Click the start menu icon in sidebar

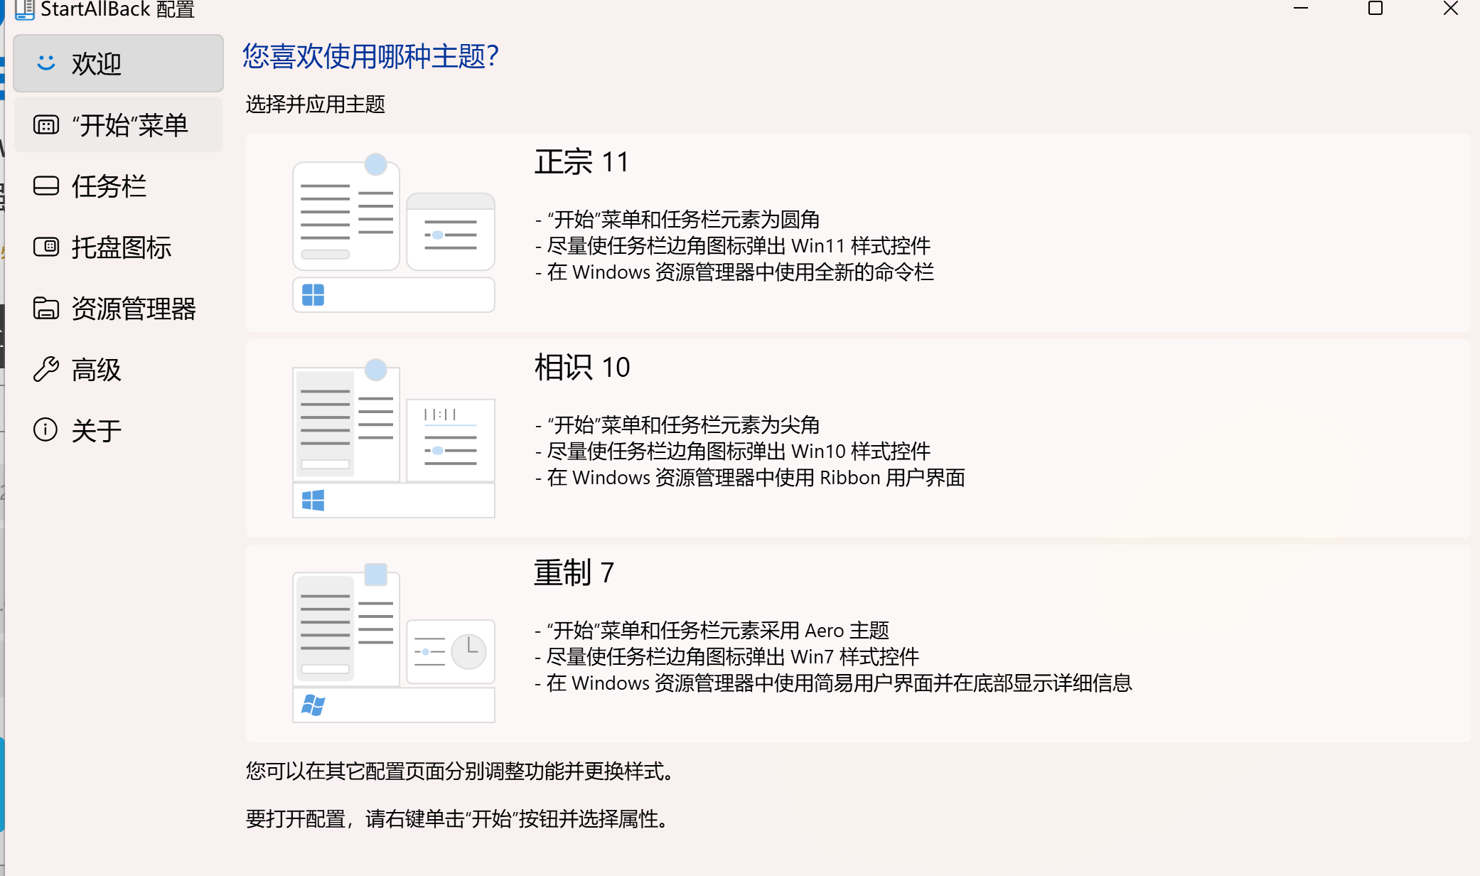[46, 125]
